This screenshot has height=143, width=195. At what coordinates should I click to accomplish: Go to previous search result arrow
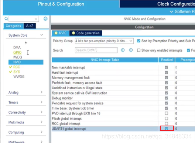(123, 50)
